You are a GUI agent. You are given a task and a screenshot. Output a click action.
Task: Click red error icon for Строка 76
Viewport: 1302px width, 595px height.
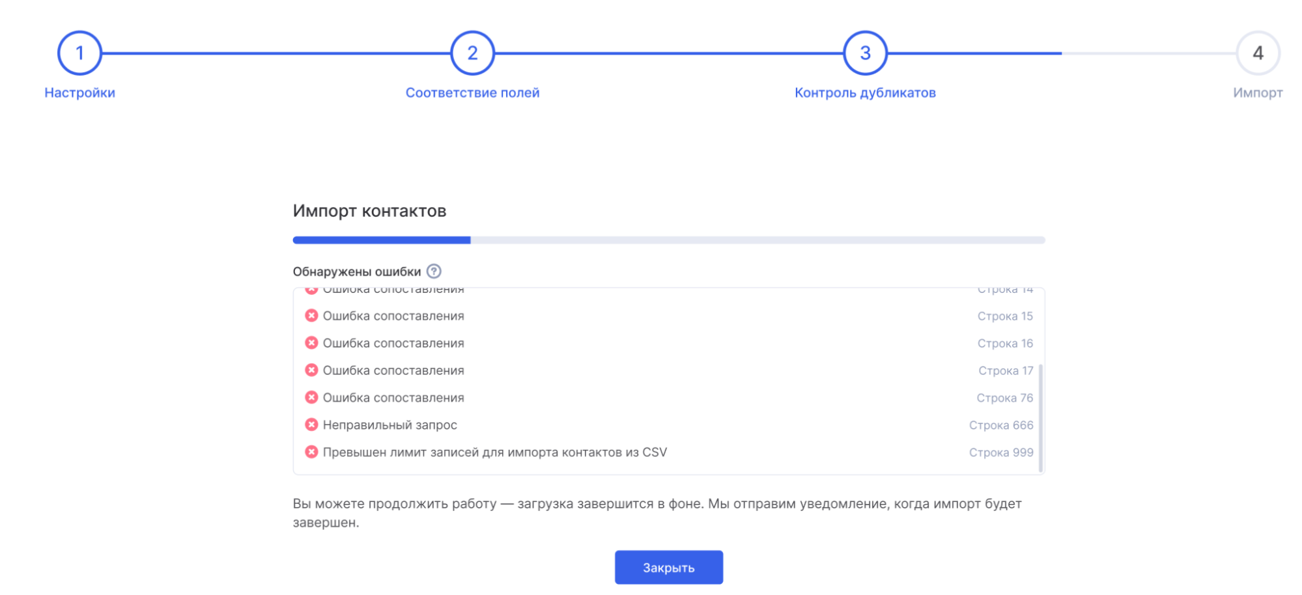(x=311, y=398)
